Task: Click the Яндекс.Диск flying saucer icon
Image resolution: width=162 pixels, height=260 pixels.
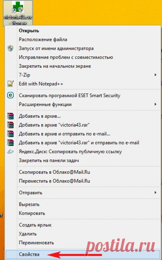Action: tap(11, 152)
